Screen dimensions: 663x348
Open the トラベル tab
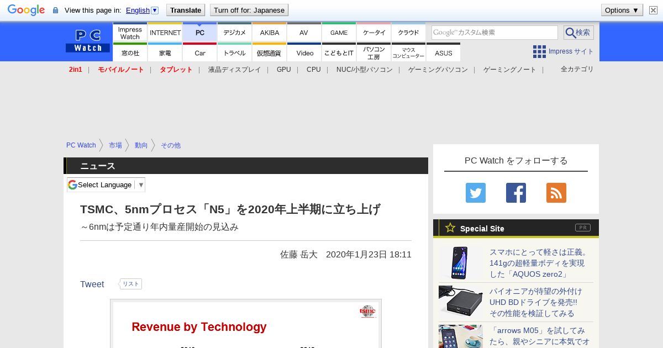click(x=235, y=52)
